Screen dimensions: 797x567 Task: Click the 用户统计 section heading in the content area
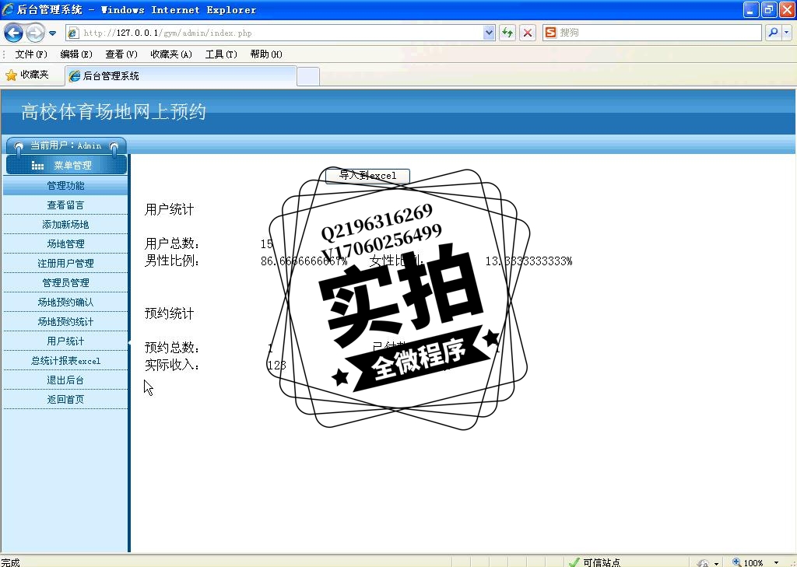[x=169, y=209]
